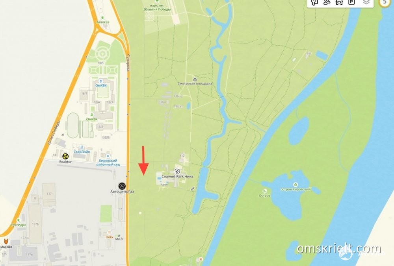The height and width of the screenshot is (266, 394).
Task: Click the Смотровая площадка camera icon
Action: [195, 79]
